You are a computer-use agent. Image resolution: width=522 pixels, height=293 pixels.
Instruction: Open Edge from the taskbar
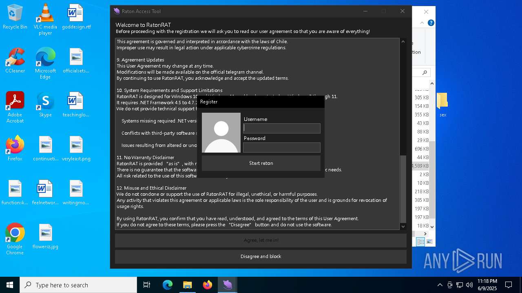coord(168,285)
